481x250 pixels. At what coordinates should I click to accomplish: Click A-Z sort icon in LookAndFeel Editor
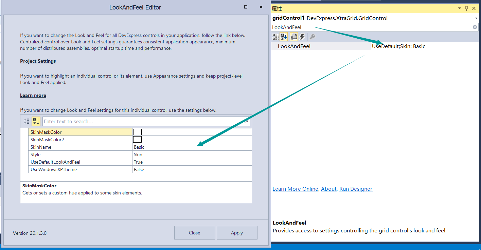tap(36, 121)
